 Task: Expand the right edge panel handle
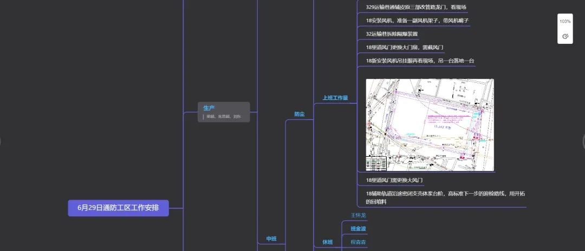(583, 141)
